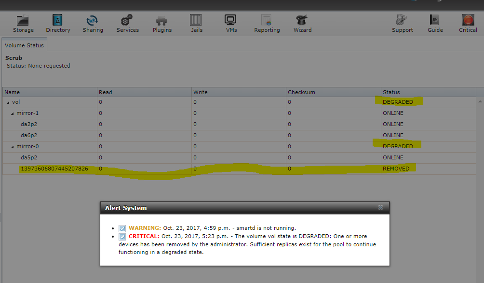Viewport: 484px width, 283px height.
Task: Collapse the mirror-1 tree node
Action: pyautogui.click(x=13, y=113)
